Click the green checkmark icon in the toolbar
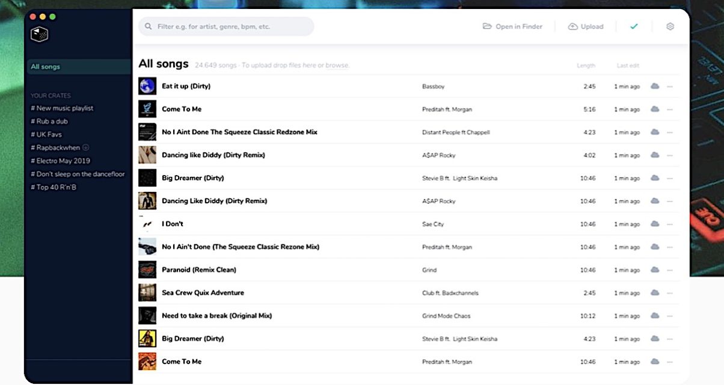The height and width of the screenshot is (385, 724). click(633, 26)
